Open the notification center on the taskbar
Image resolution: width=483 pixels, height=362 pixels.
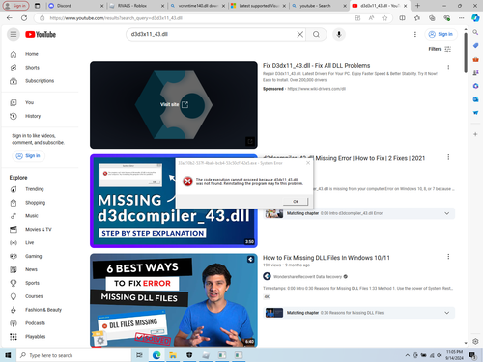coord(472,355)
